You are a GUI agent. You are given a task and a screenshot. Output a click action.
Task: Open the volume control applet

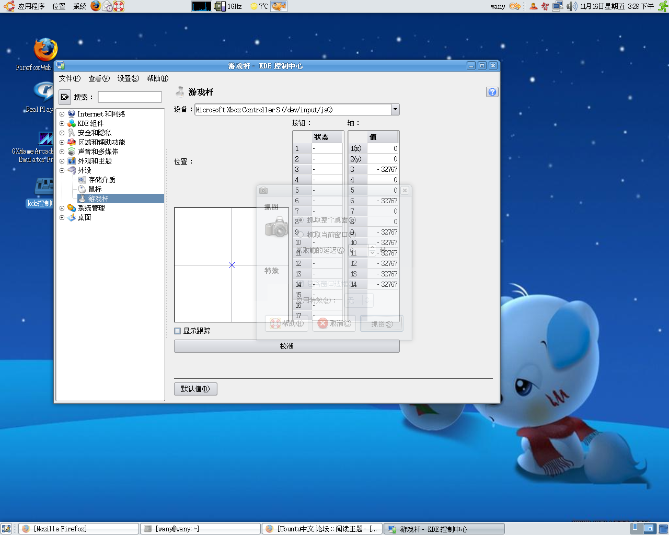pyautogui.click(x=572, y=6)
